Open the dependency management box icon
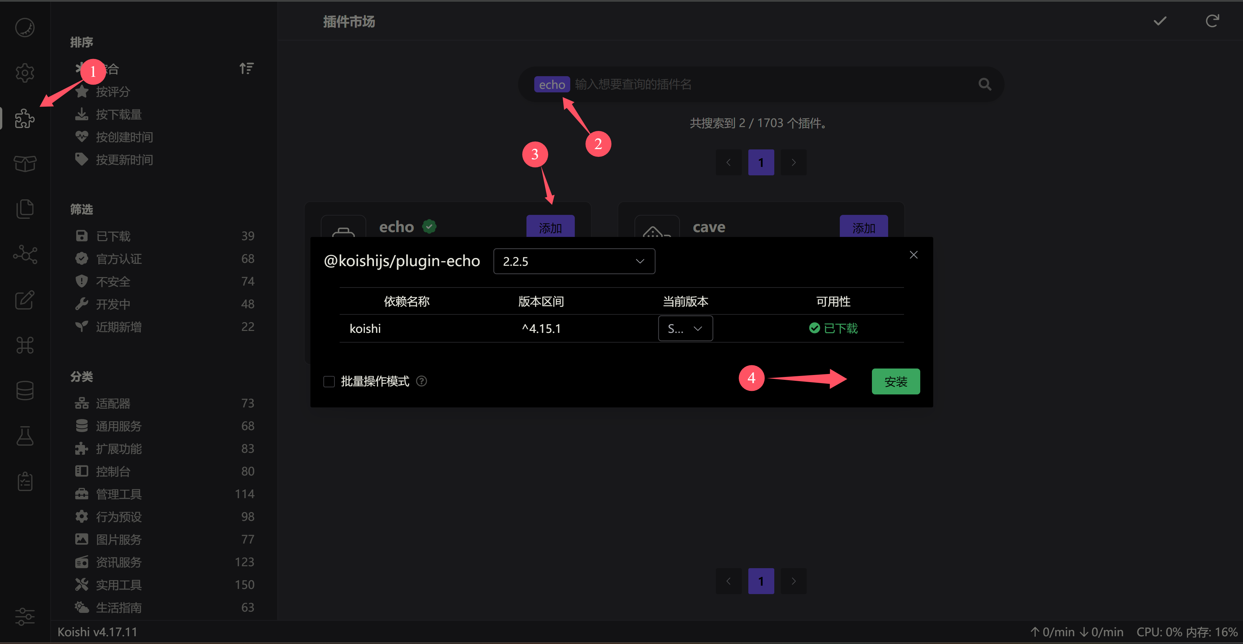 coord(25,163)
